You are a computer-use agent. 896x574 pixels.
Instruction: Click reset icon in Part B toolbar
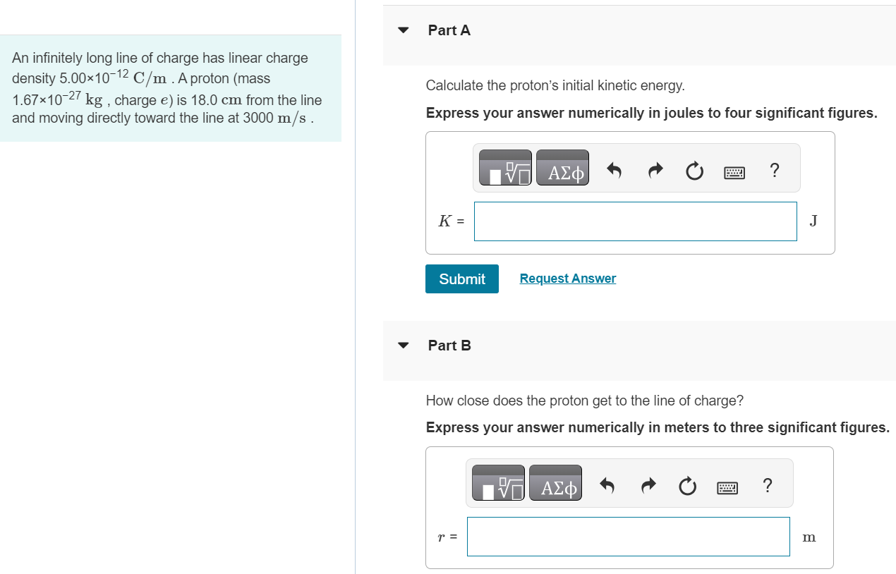688,486
